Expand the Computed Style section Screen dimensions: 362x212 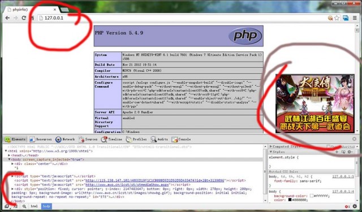285,146
